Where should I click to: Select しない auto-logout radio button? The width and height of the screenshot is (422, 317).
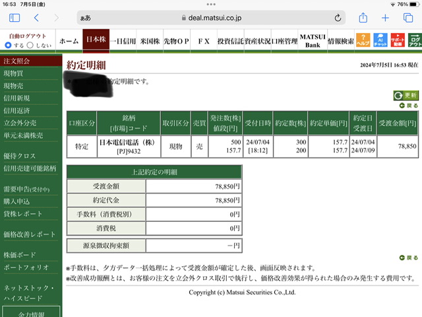[30, 45]
